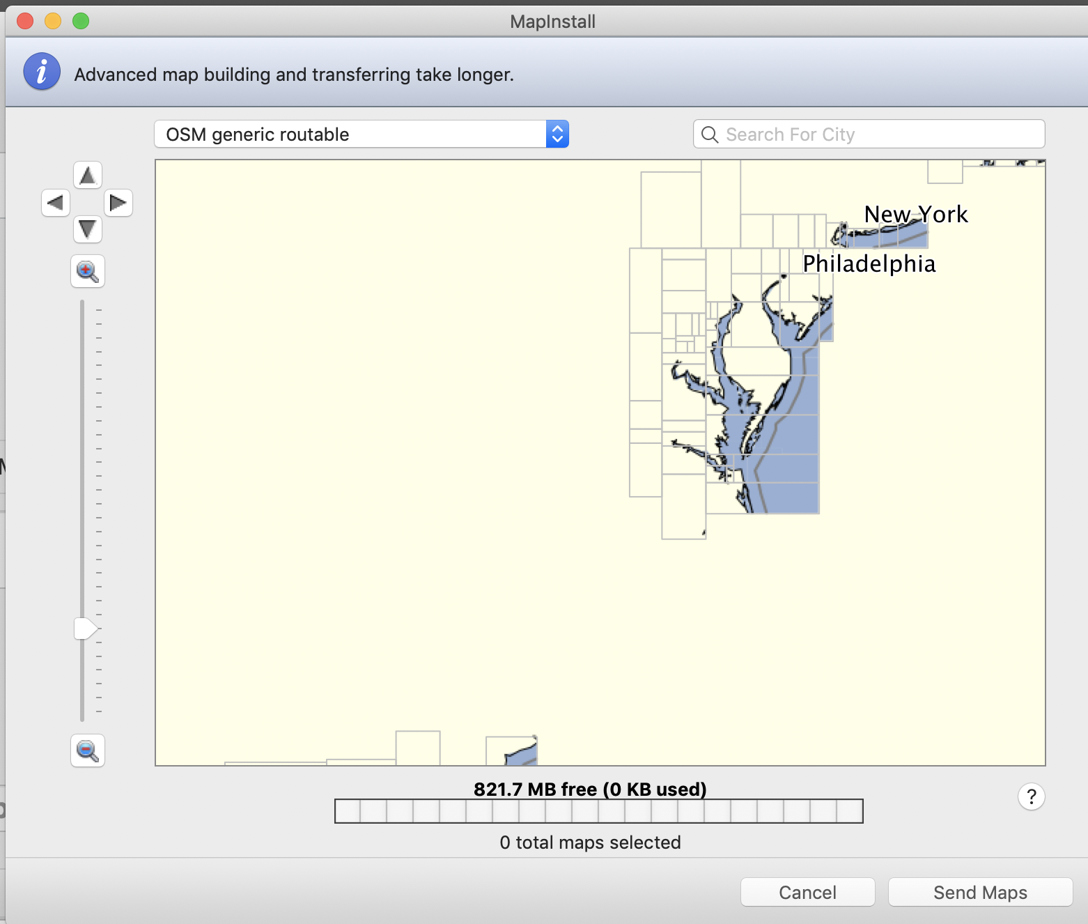Zoom out using the magnifier minus icon

[88, 750]
